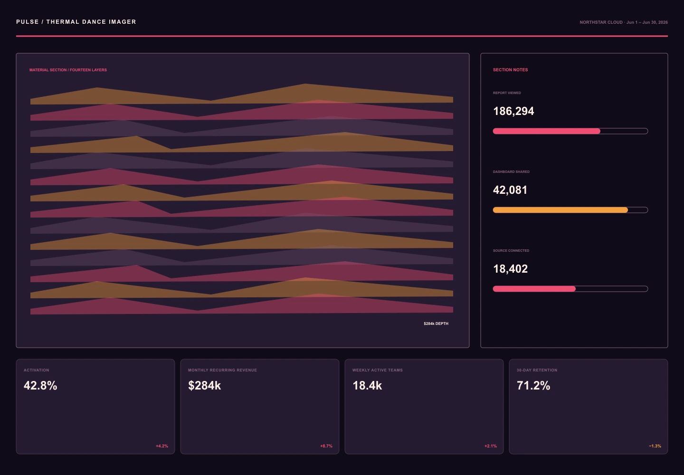Click the Pulse / Thermal Dance Imager title
The image size is (684, 475).
point(76,22)
